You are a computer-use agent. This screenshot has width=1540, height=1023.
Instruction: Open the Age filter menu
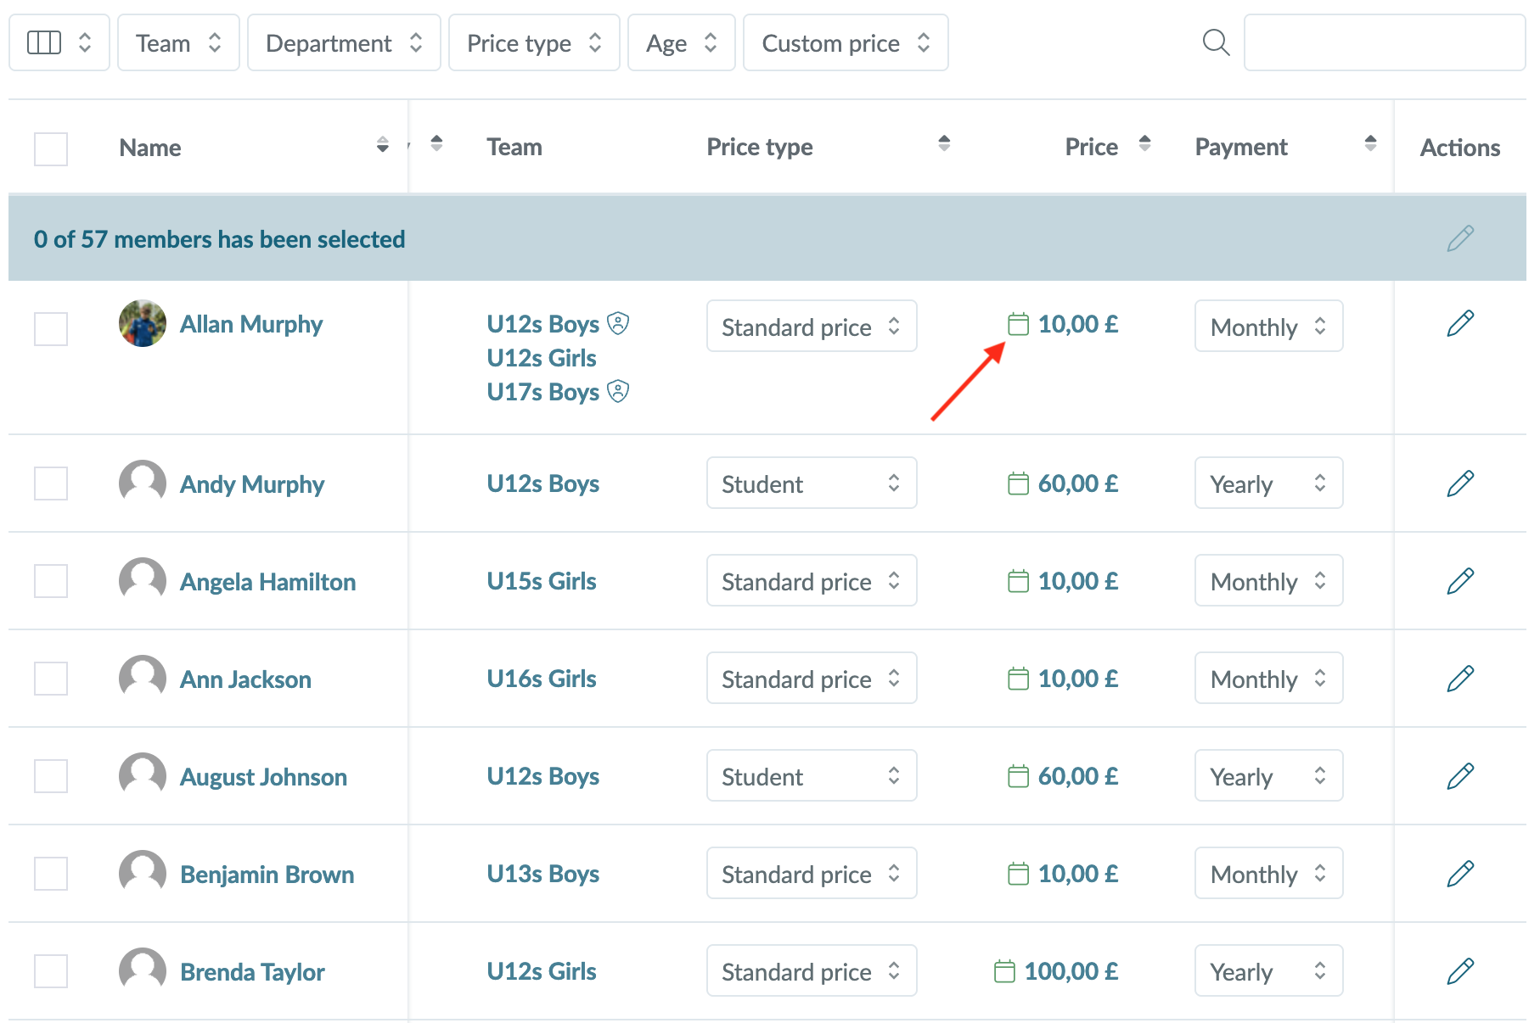[x=681, y=42]
